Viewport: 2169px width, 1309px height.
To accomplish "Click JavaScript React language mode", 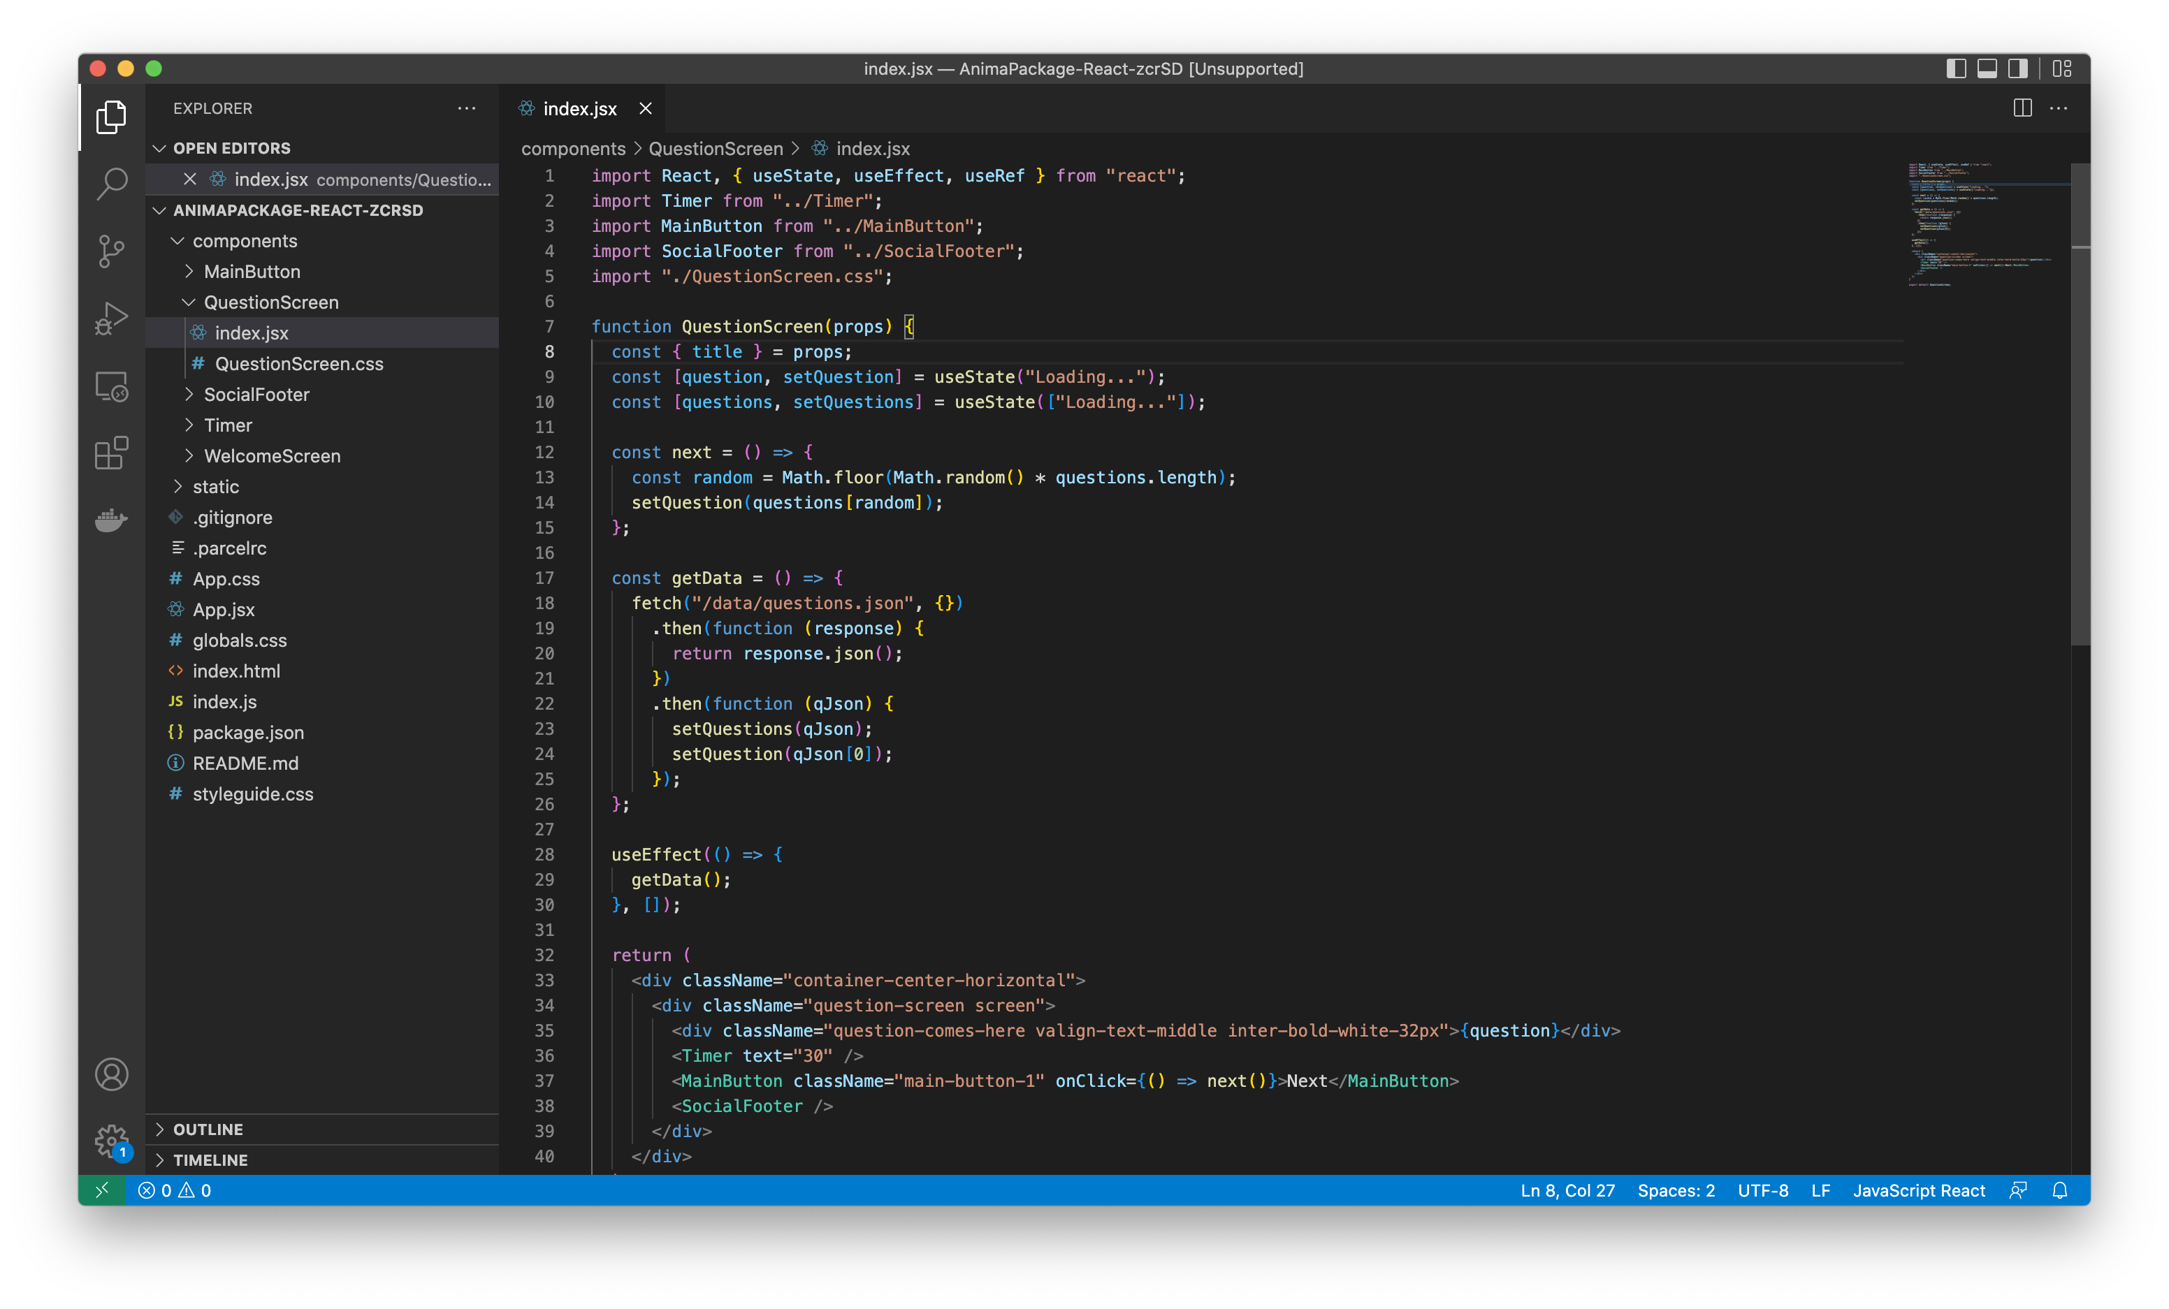I will [x=1918, y=1190].
